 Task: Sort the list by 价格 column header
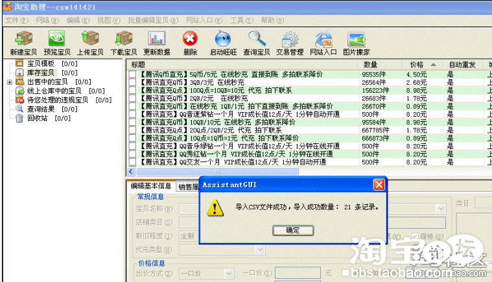pos(417,65)
